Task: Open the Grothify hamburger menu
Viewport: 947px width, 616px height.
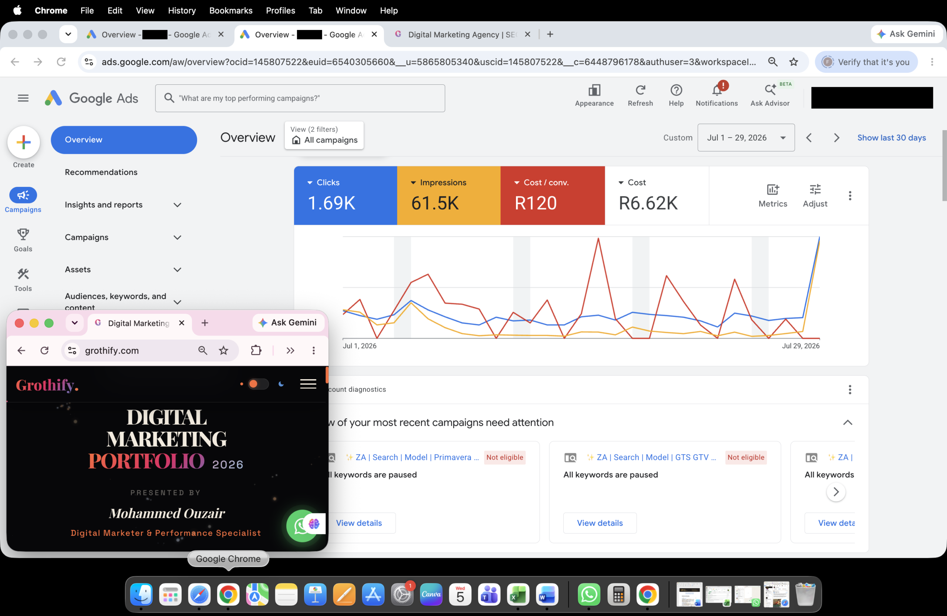Action: point(308,384)
